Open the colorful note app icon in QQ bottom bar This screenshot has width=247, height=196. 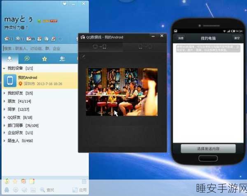point(32,181)
